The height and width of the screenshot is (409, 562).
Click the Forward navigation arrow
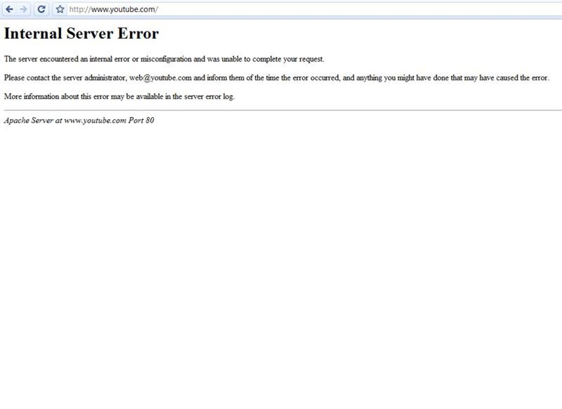24,9
